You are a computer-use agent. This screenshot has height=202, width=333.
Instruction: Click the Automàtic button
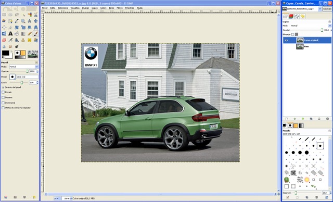click(327, 9)
